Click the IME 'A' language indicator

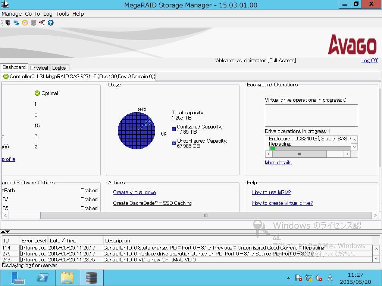pyautogui.click(x=330, y=277)
